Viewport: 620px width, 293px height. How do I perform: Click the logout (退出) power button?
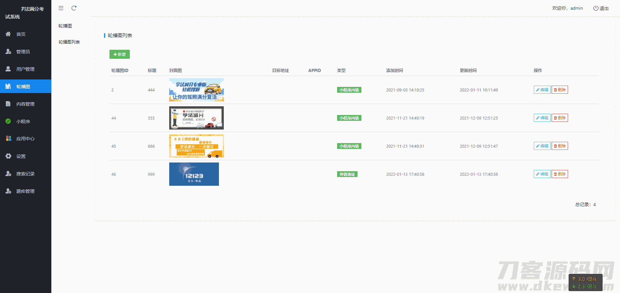(601, 8)
